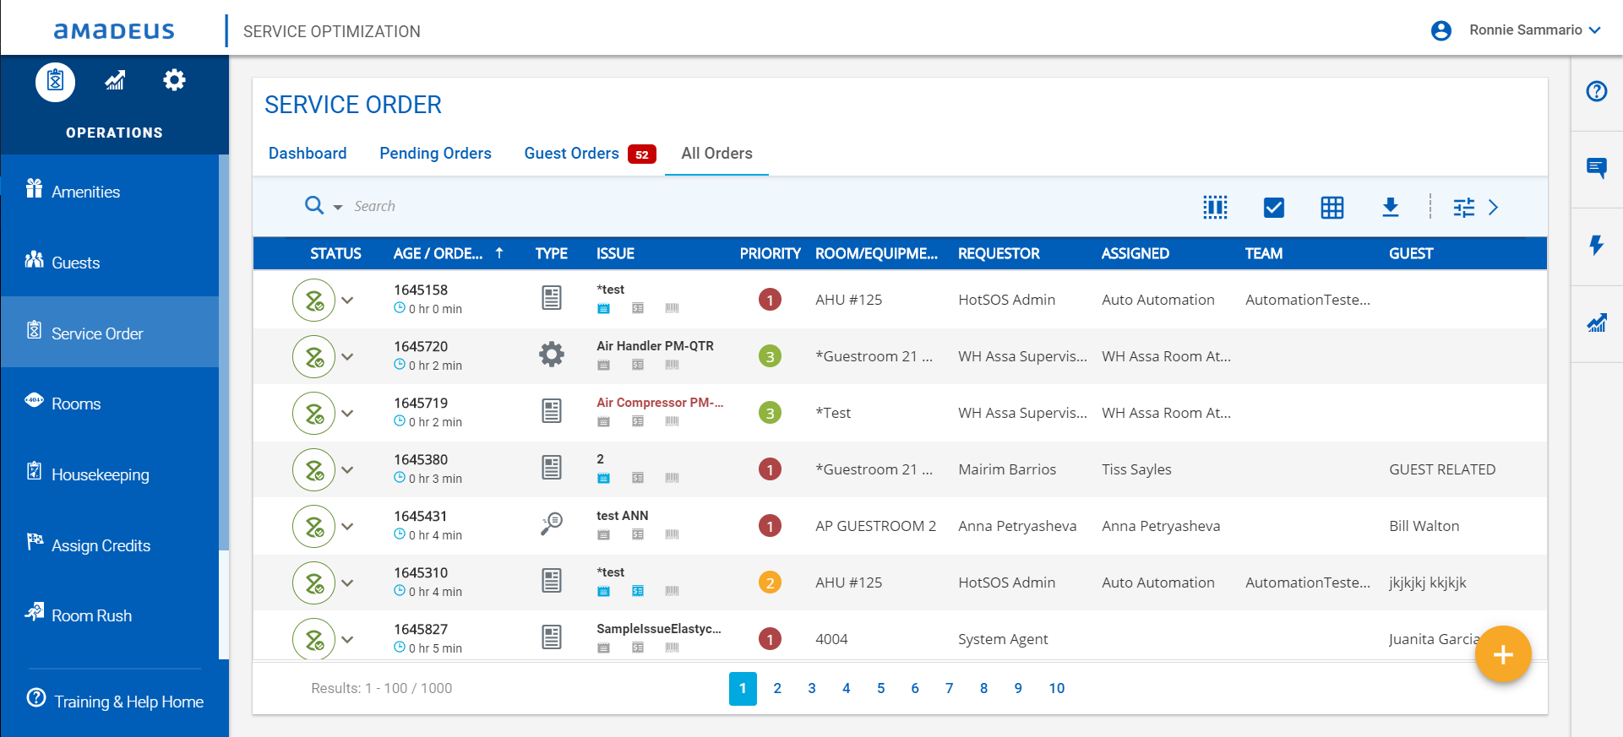Open Housekeeping in the sidebar

coord(110,474)
